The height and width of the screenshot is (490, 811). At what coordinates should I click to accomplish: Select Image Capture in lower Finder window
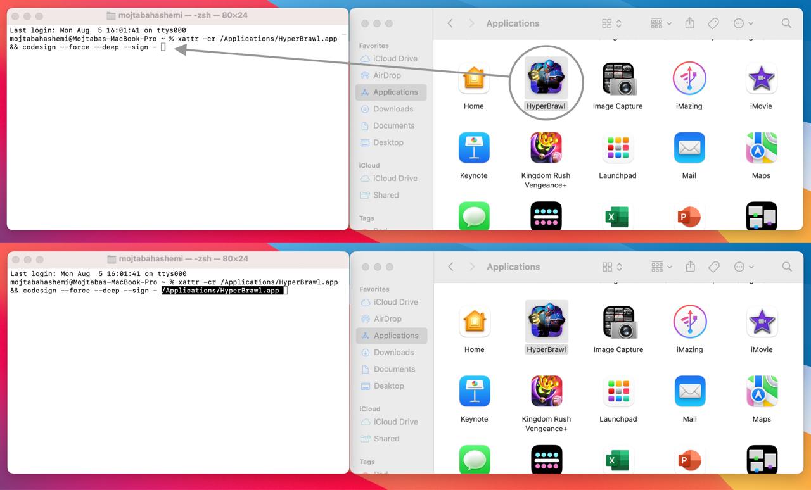click(618, 322)
